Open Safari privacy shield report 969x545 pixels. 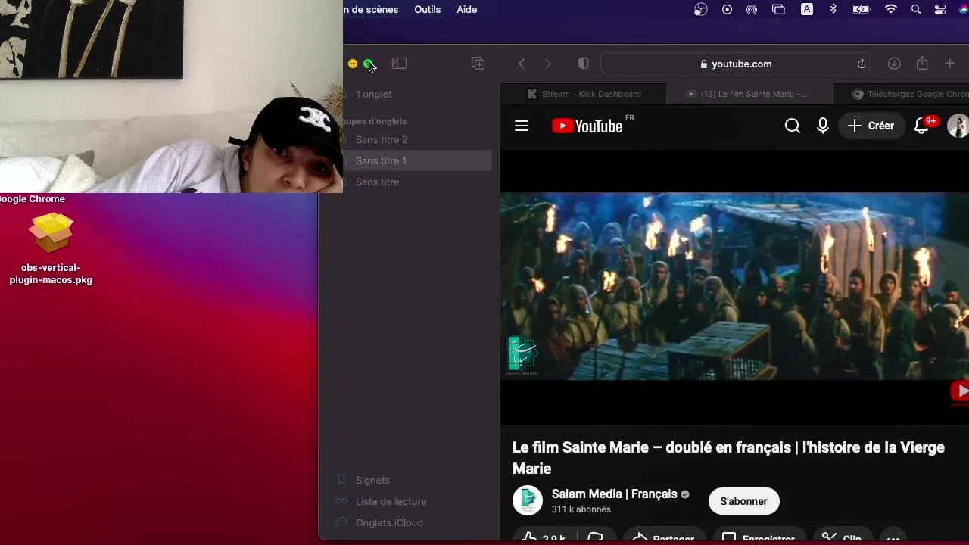coord(583,64)
